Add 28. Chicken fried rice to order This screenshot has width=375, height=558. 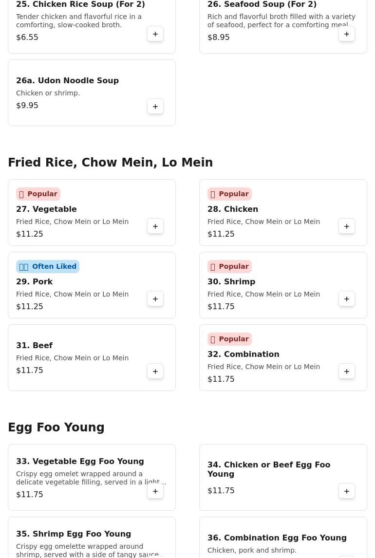click(x=347, y=226)
